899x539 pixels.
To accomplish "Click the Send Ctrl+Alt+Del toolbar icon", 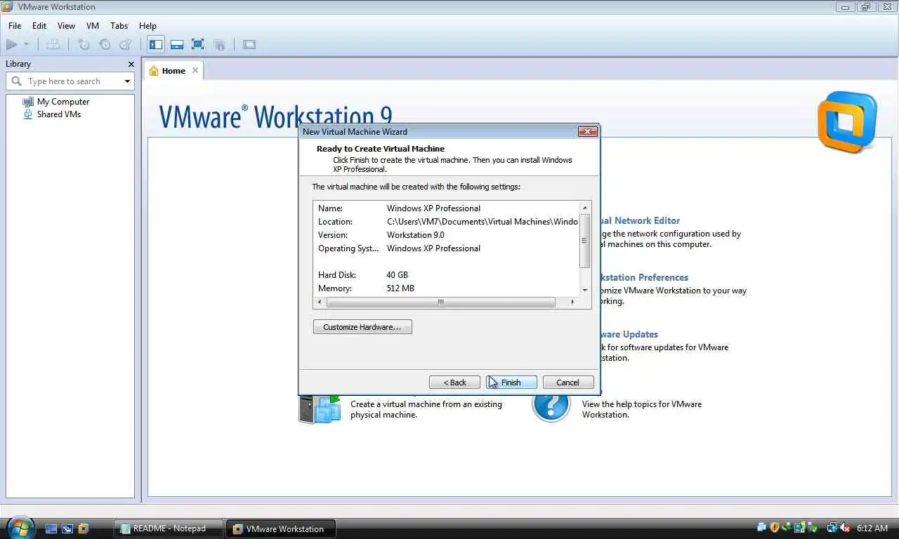I will [x=53, y=44].
